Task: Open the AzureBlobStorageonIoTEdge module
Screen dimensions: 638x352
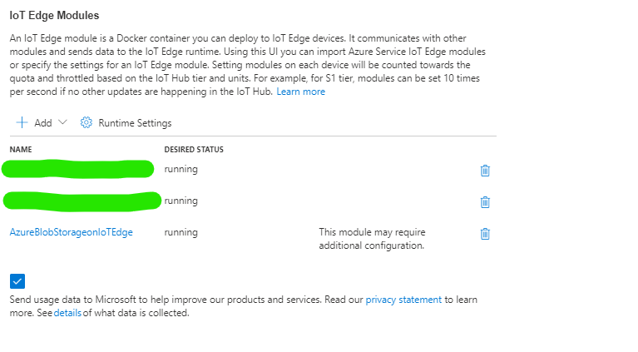Action: [x=71, y=232]
